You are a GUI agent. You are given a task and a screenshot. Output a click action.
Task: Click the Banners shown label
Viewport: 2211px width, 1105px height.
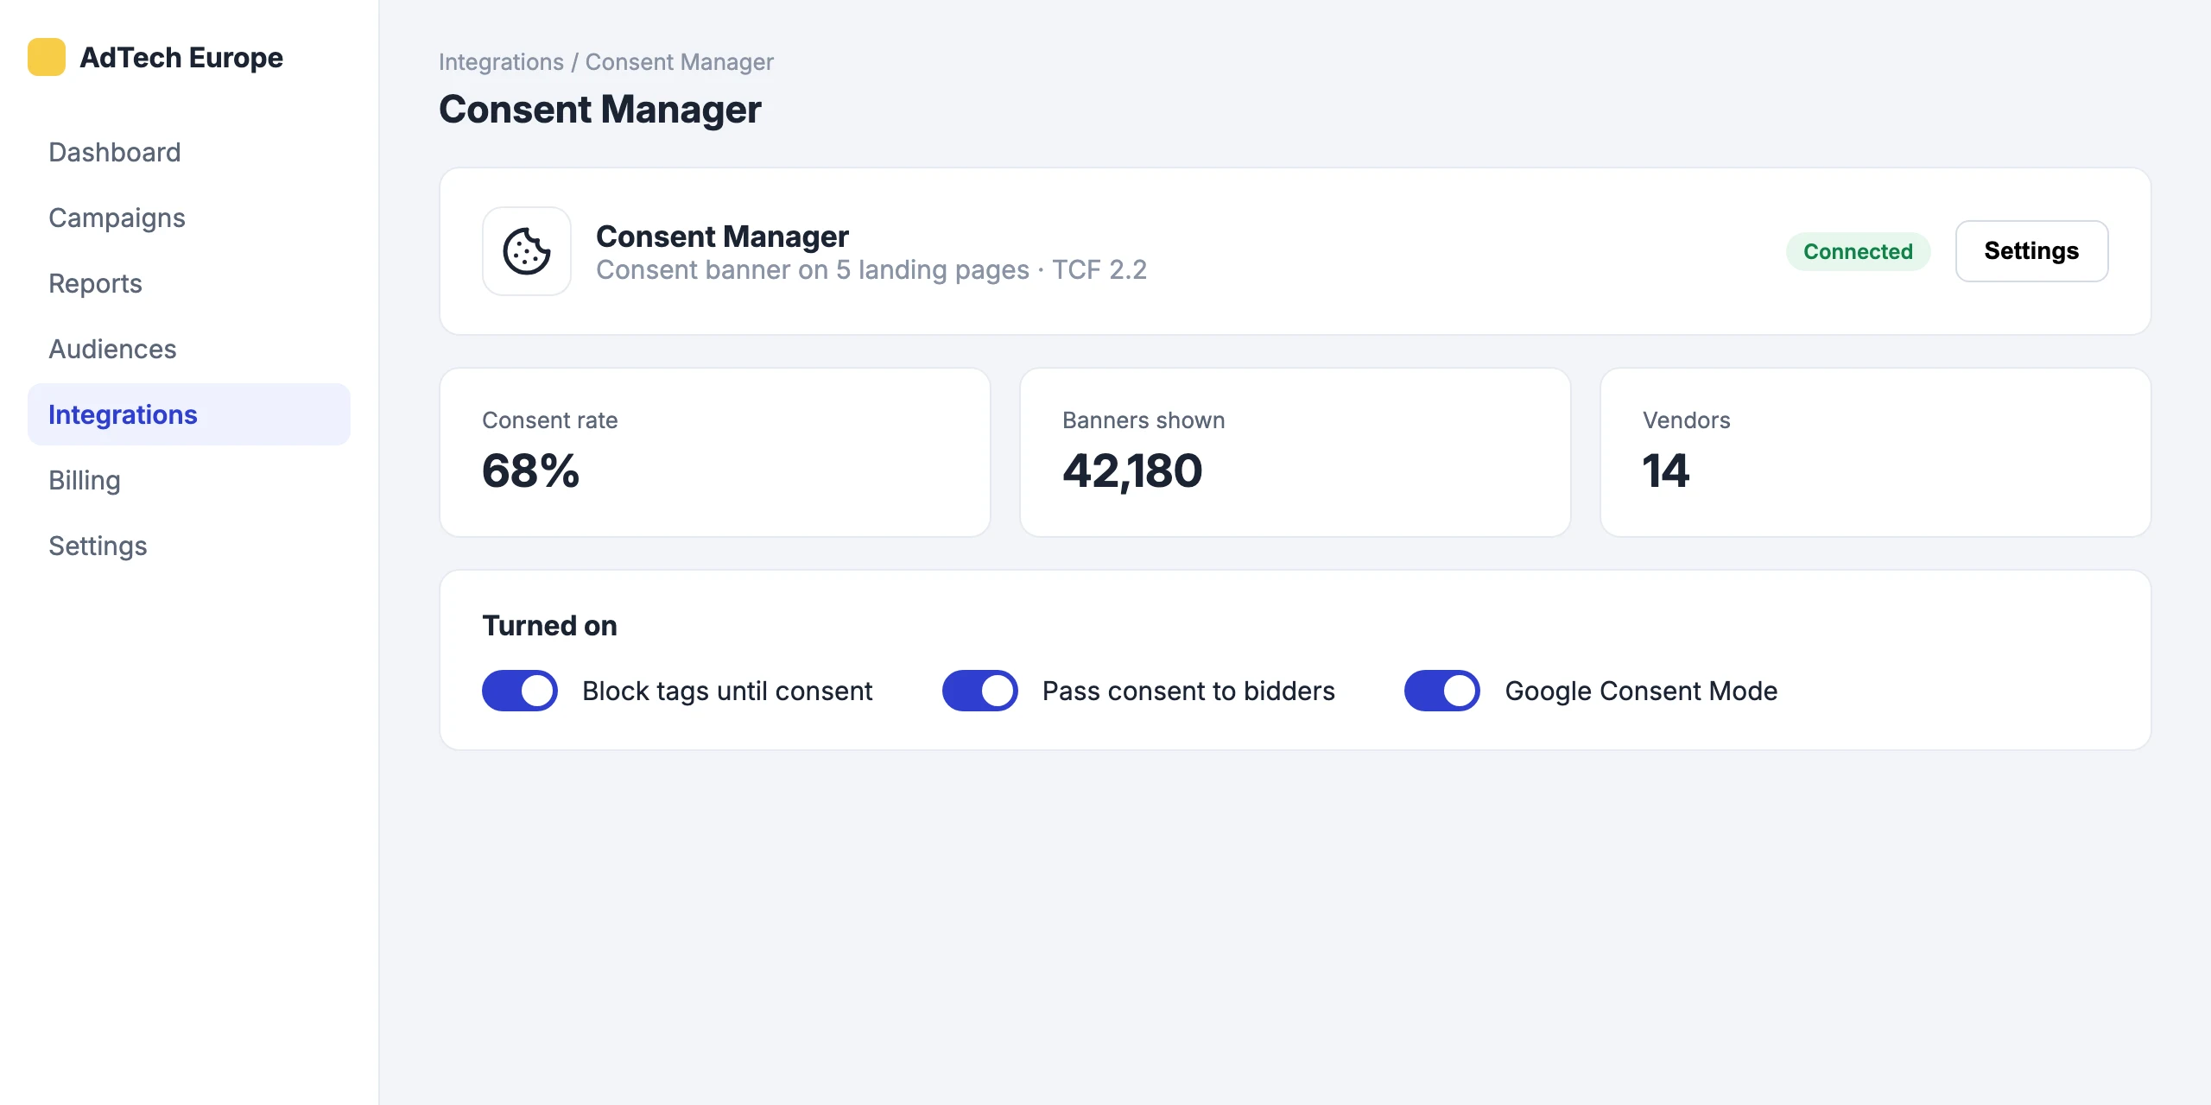(1144, 420)
